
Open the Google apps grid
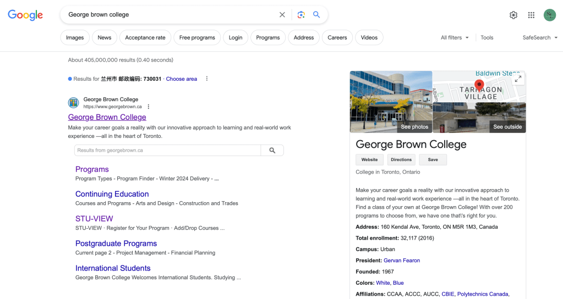[x=531, y=15]
